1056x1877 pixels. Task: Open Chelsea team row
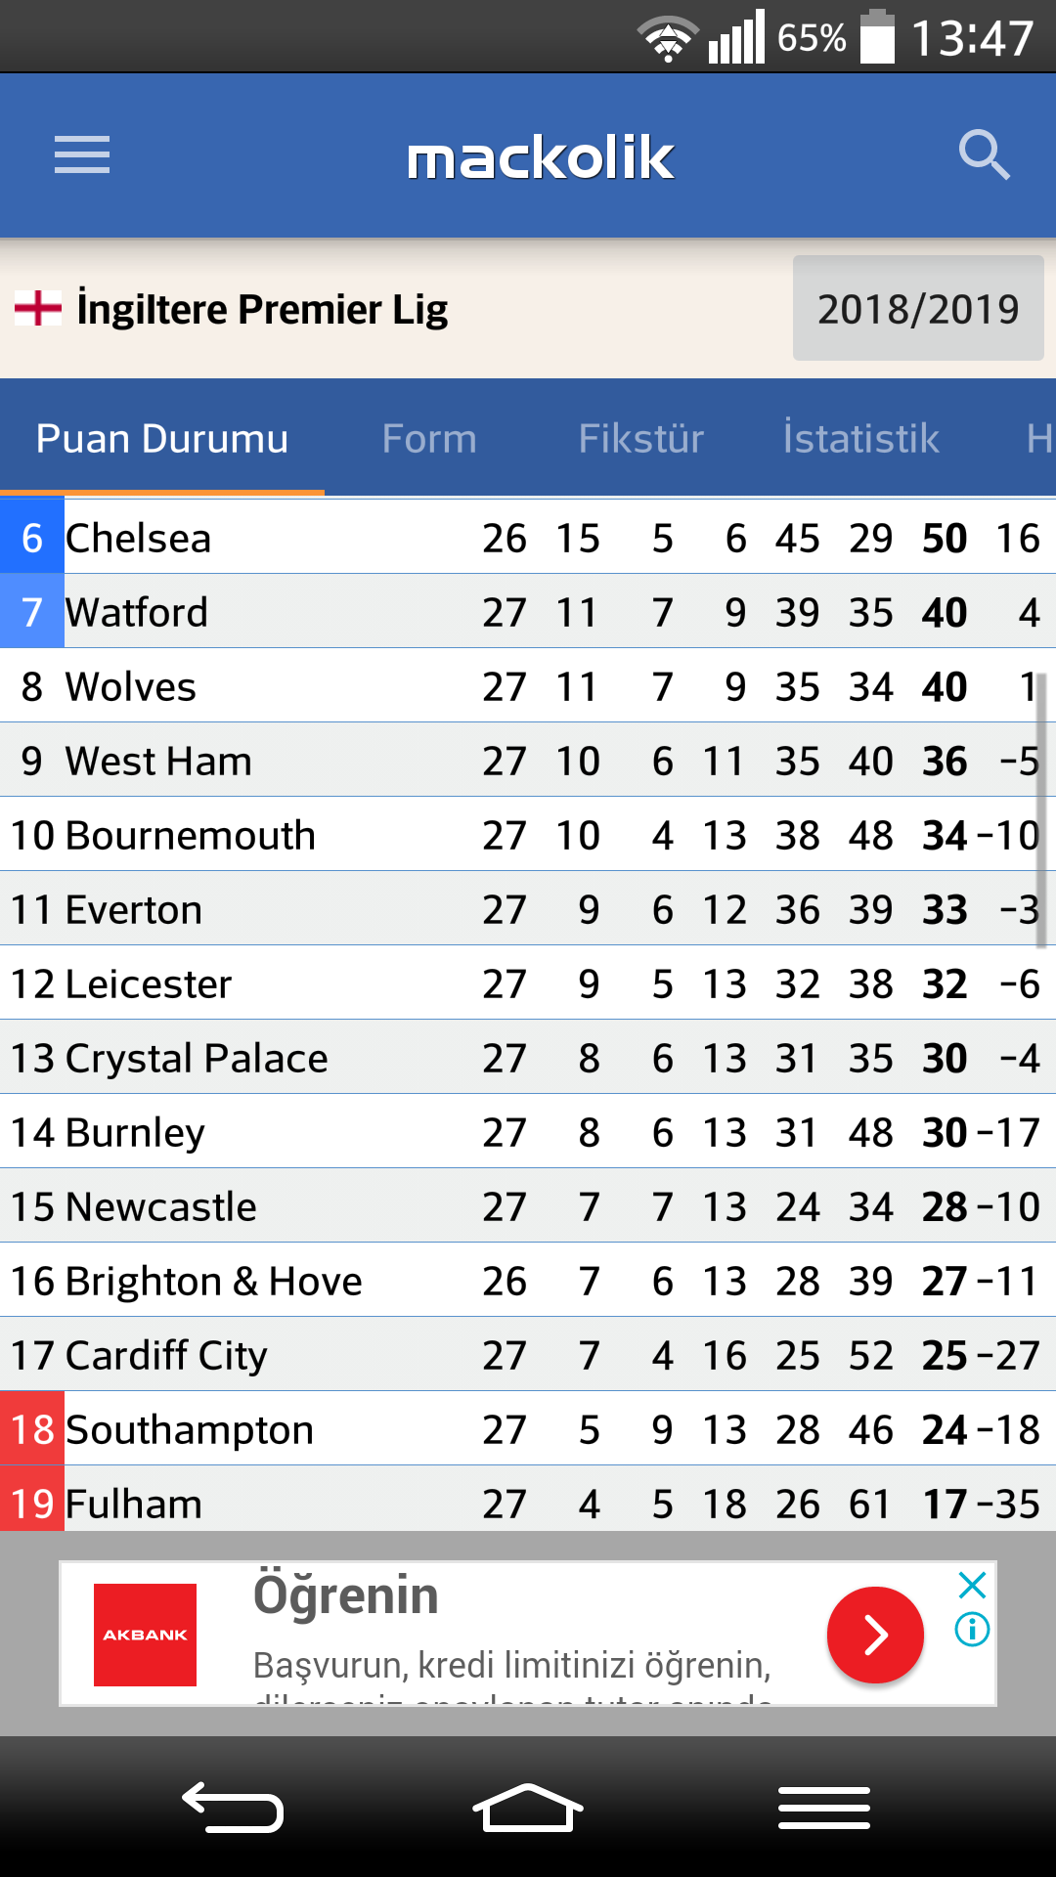528,537
